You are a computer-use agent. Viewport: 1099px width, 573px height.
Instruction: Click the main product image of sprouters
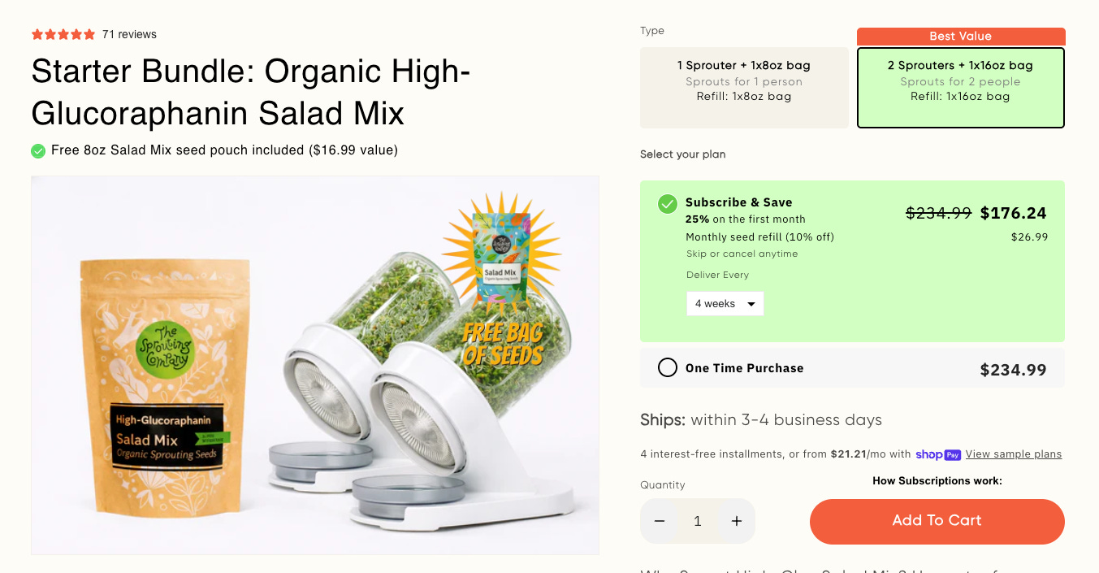pyautogui.click(x=315, y=365)
